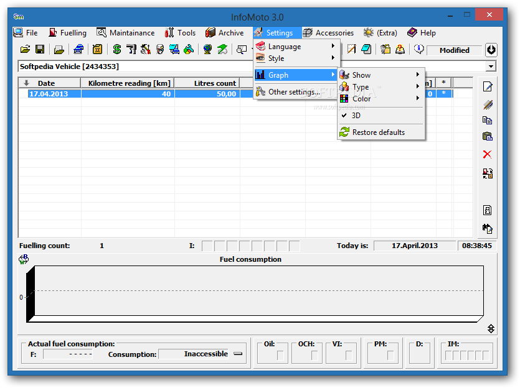520x388 pixels.
Task: Click the black down arrow button beside Modified
Action: (491, 50)
